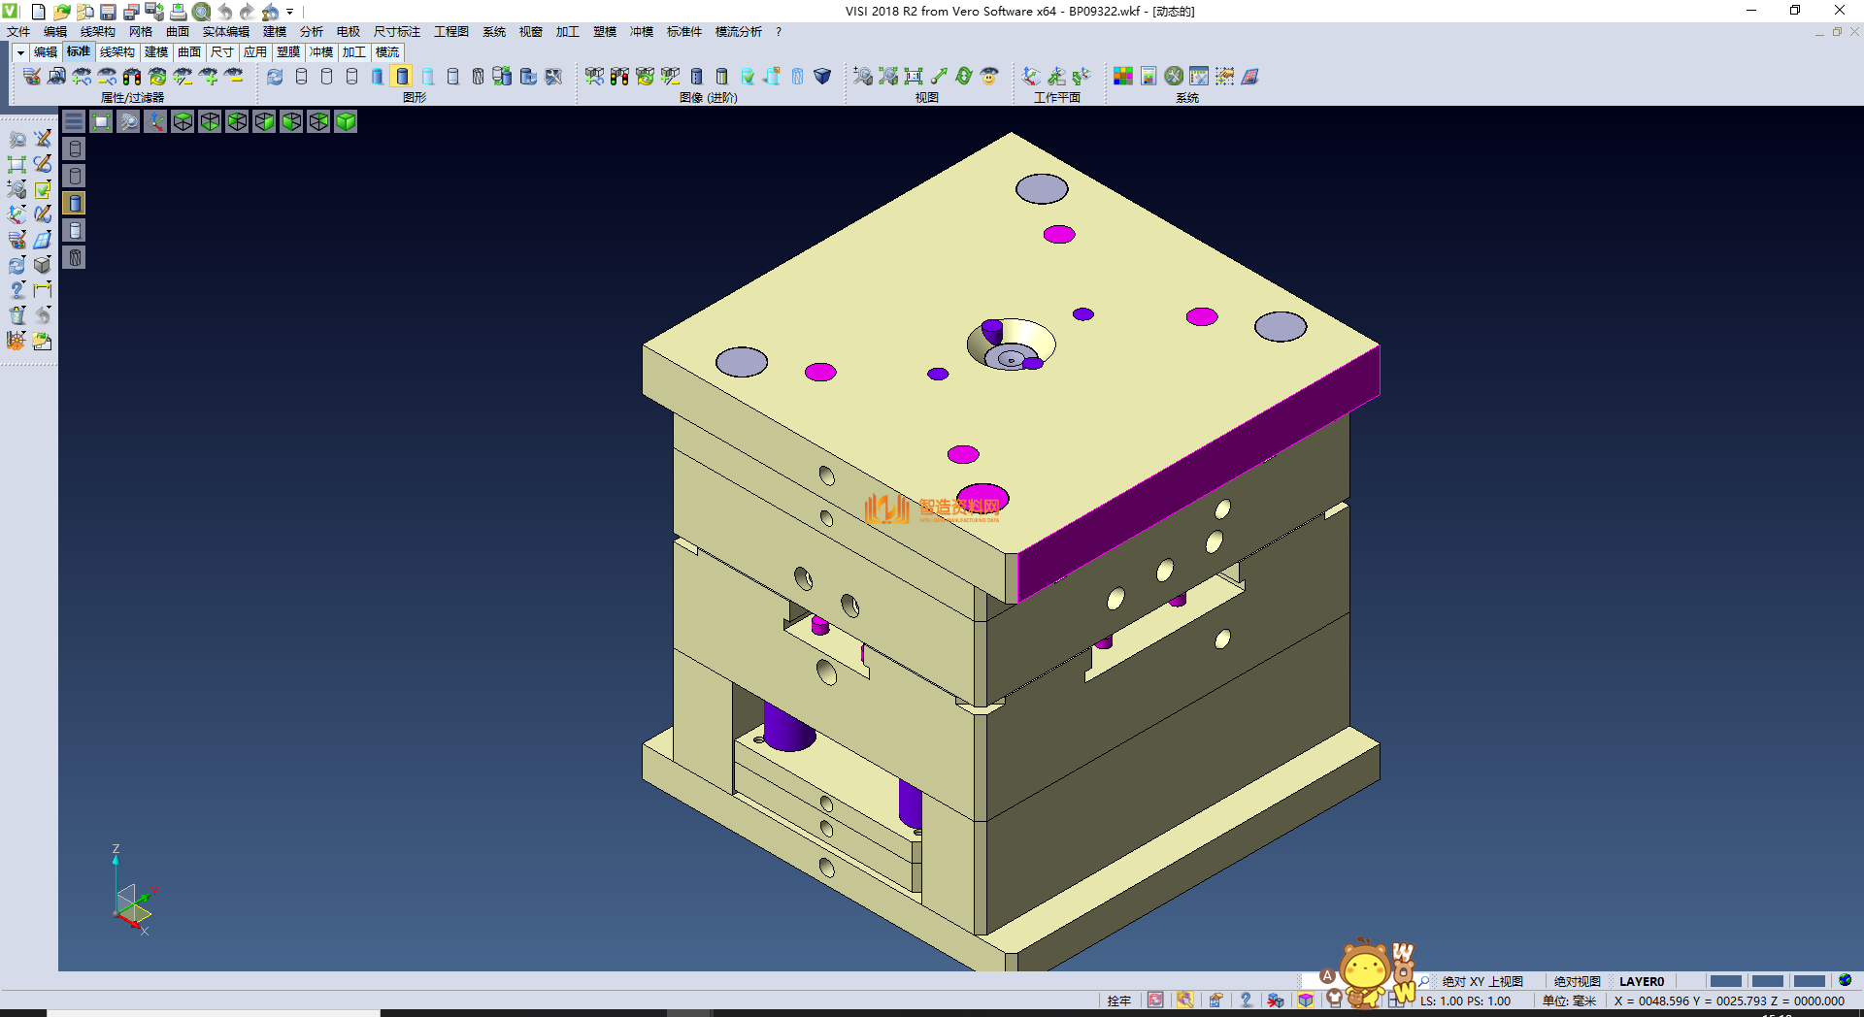Click the green wrench system settings icon
Viewport: 1864px width, 1017px height.
pos(1174,77)
